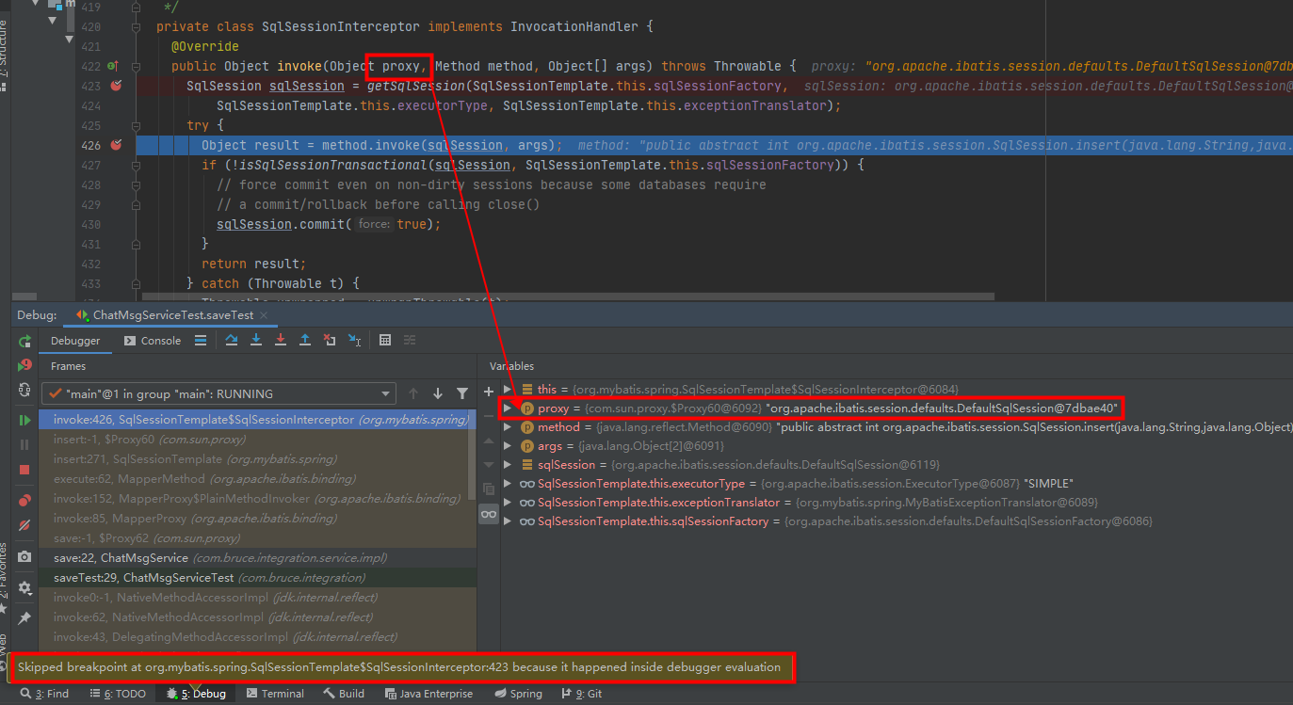Duplicate the selected watch
The height and width of the screenshot is (705, 1293).
pyautogui.click(x=488, y=489)
